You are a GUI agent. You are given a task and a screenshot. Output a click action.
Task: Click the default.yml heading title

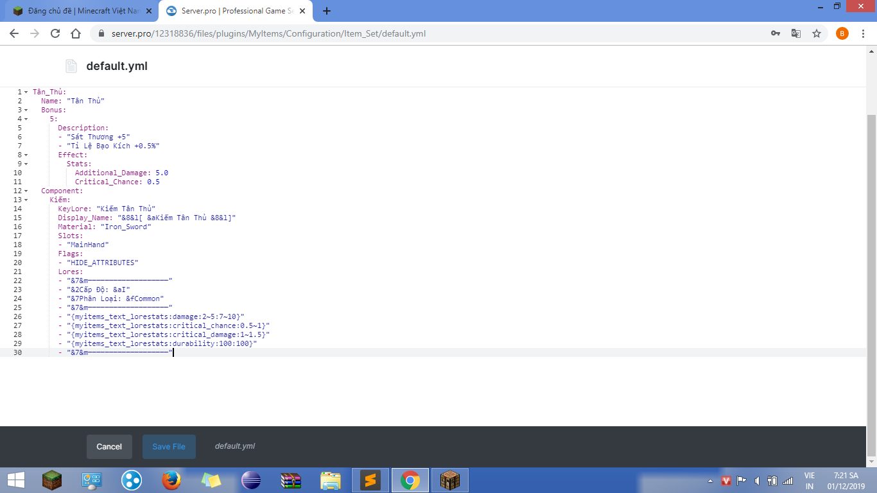point(117,66)
